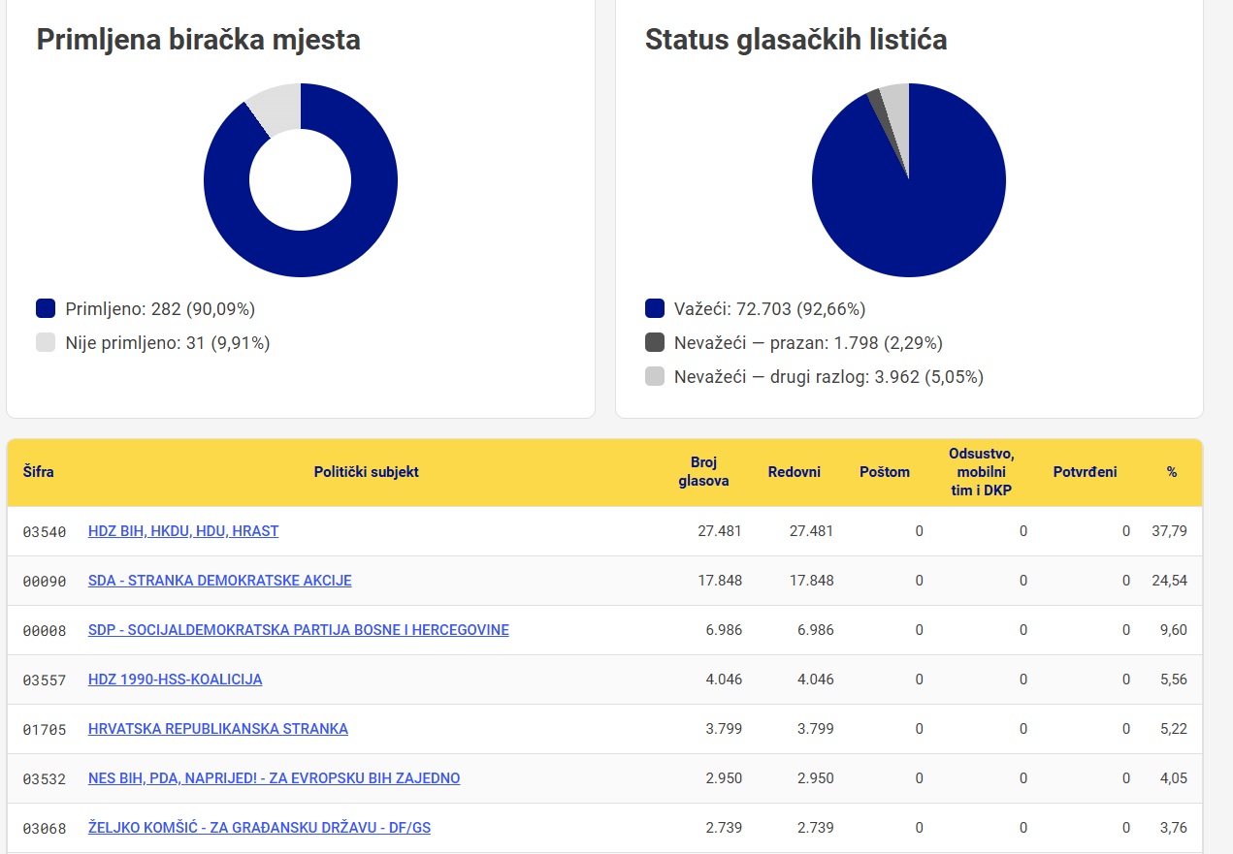
Task: Click the Šifra column header
Action: click(x=39, y=472)
